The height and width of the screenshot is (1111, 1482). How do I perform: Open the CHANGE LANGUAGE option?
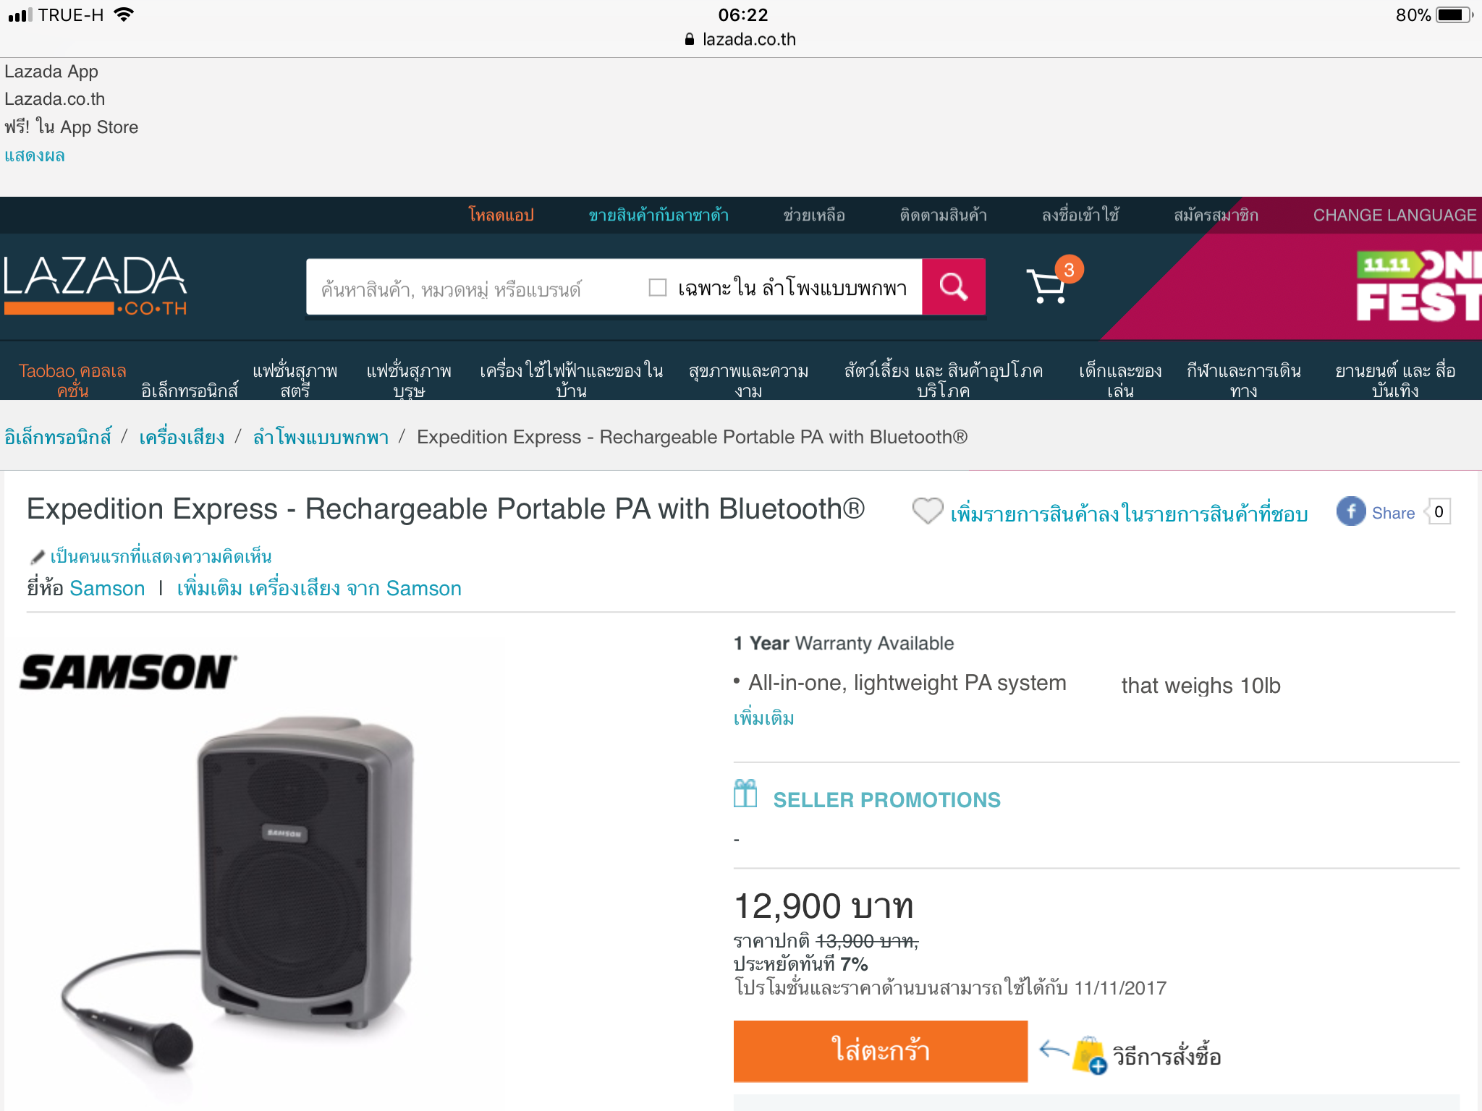(x=1394, y=216)
